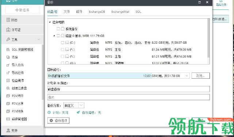Switch to the ExchangeDB tab
234x137 pixels.
pyautogui.click(x=97, y=12)
